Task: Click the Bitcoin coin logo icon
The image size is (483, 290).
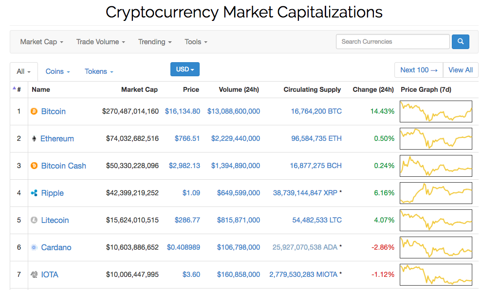Action: pos(34,111)
